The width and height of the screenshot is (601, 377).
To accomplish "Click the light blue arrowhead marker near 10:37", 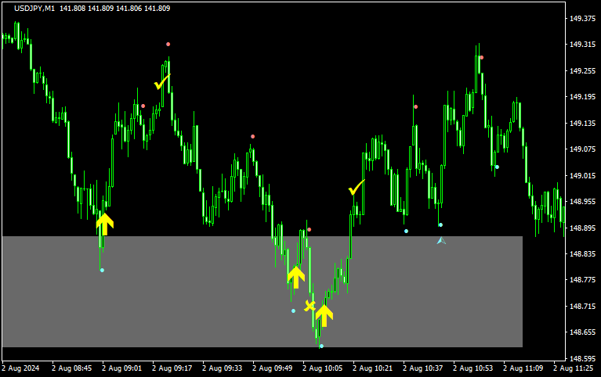I will 441,240.
